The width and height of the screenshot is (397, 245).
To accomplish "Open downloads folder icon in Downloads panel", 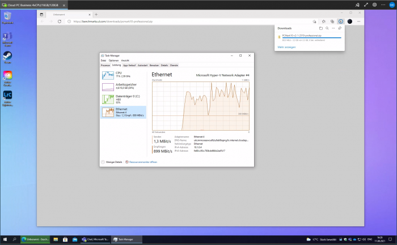I will (321, 28).
